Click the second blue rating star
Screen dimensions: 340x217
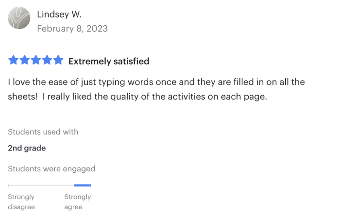[x=25, y=61]
